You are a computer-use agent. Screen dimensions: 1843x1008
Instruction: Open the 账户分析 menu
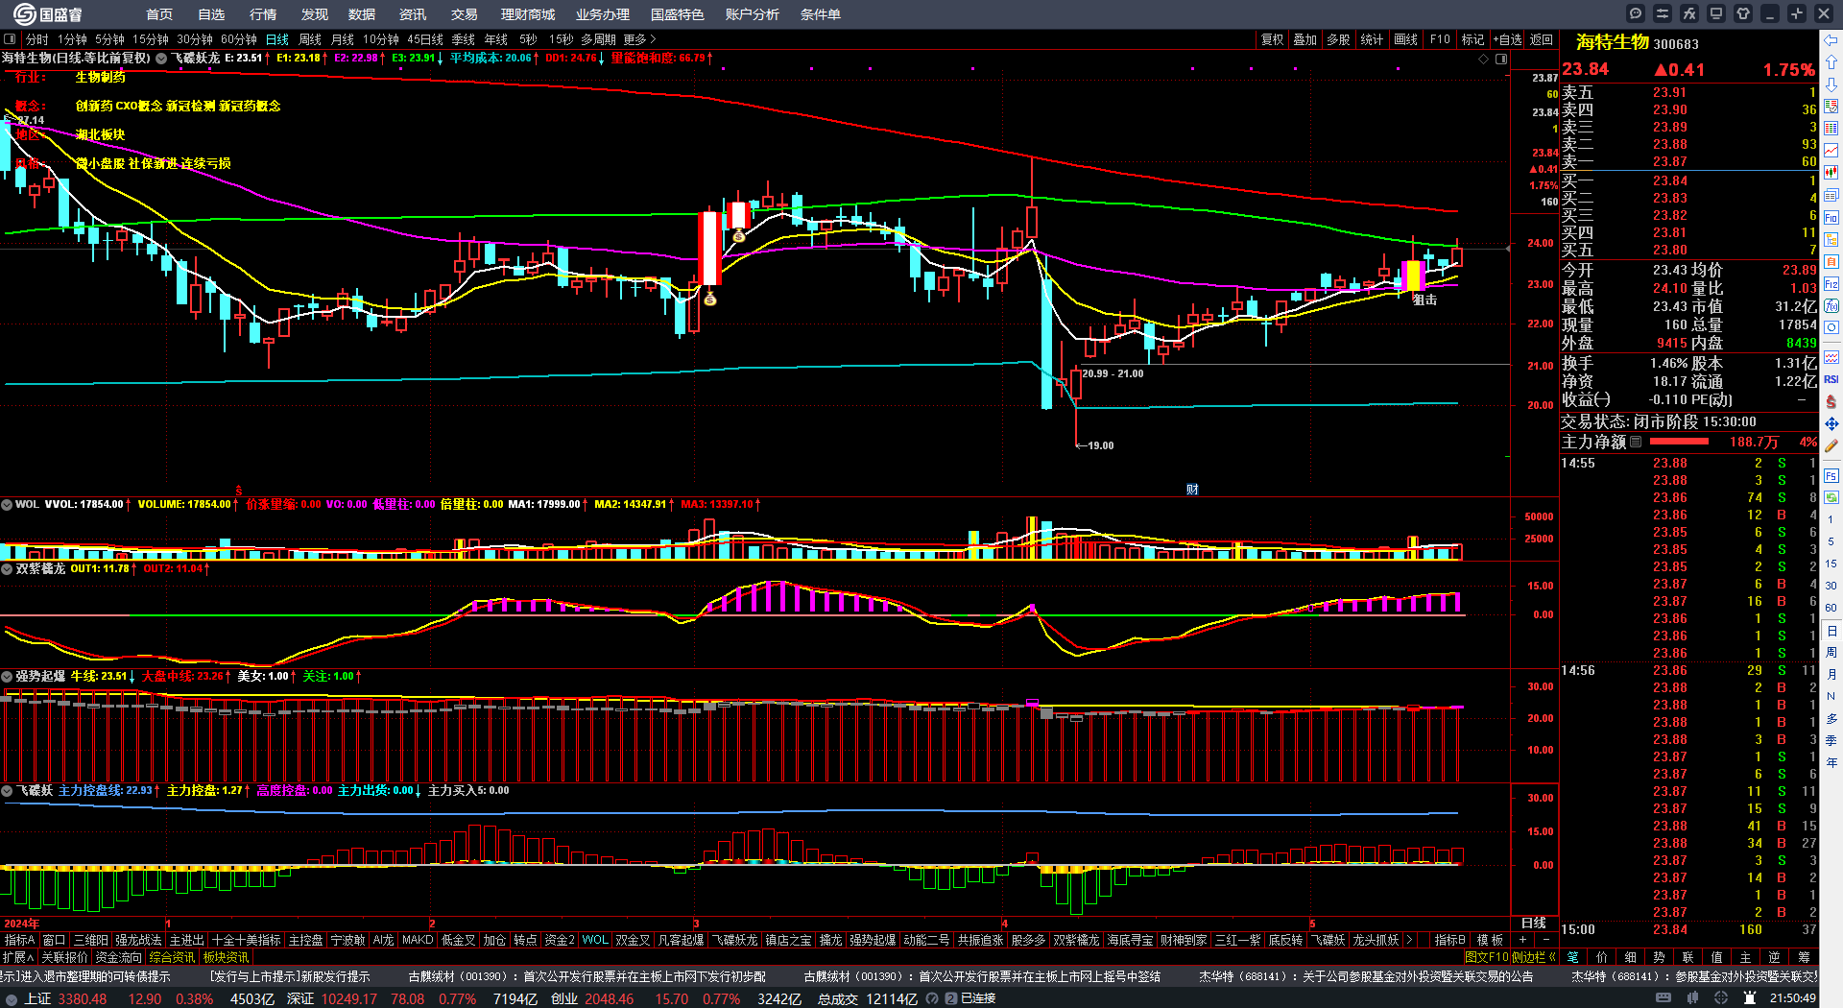point(753,14)
